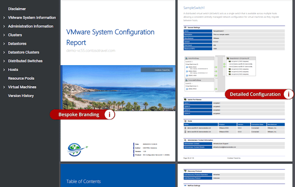Click the Hosts table section icon
This screenshot has width=295, height=187.
pos(185,121)
